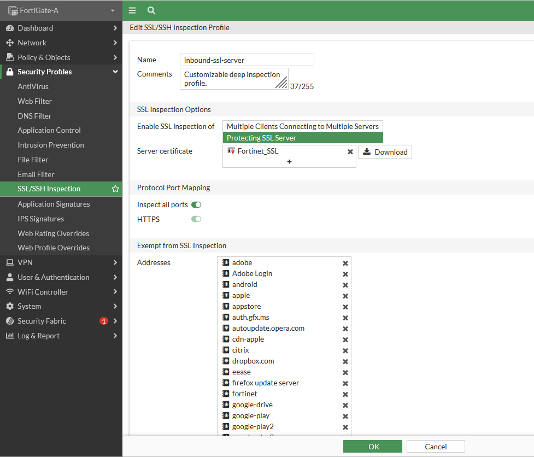Remove fortinet from exempt address list
This screenshot has height=457, width=534.
click(345, 394)
